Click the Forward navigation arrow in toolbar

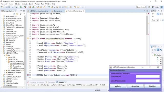(83, 7)
